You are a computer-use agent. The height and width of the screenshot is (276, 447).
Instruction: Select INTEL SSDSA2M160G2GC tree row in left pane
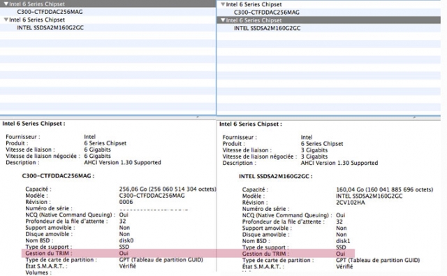108,28
